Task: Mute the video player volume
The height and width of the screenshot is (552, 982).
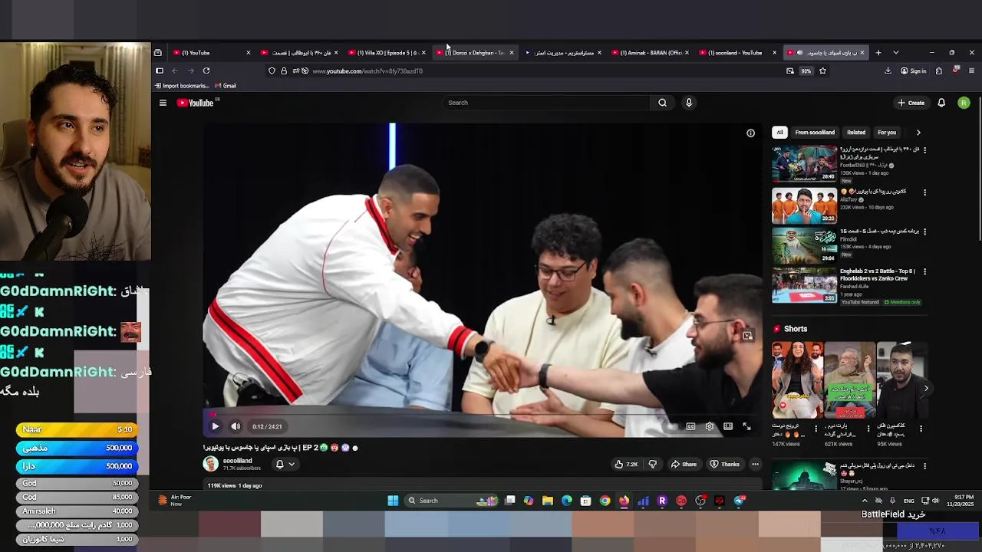Action: pos(236,426)
